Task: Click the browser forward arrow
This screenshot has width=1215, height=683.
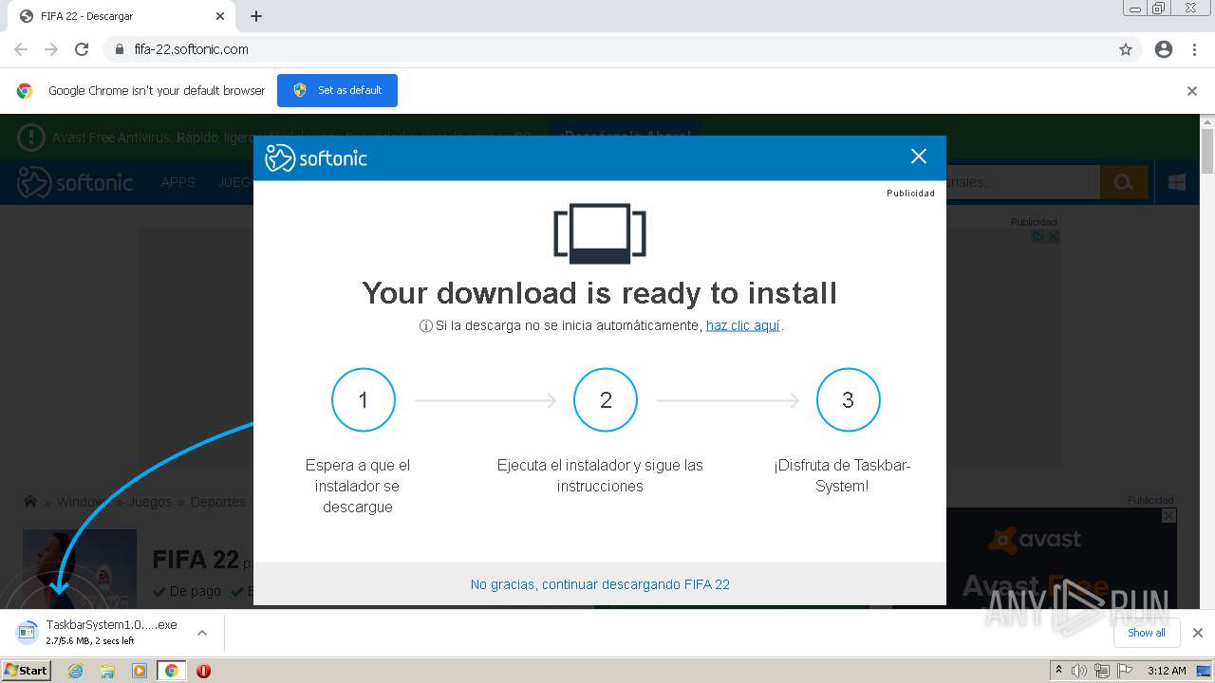Action: click(51, 49)
